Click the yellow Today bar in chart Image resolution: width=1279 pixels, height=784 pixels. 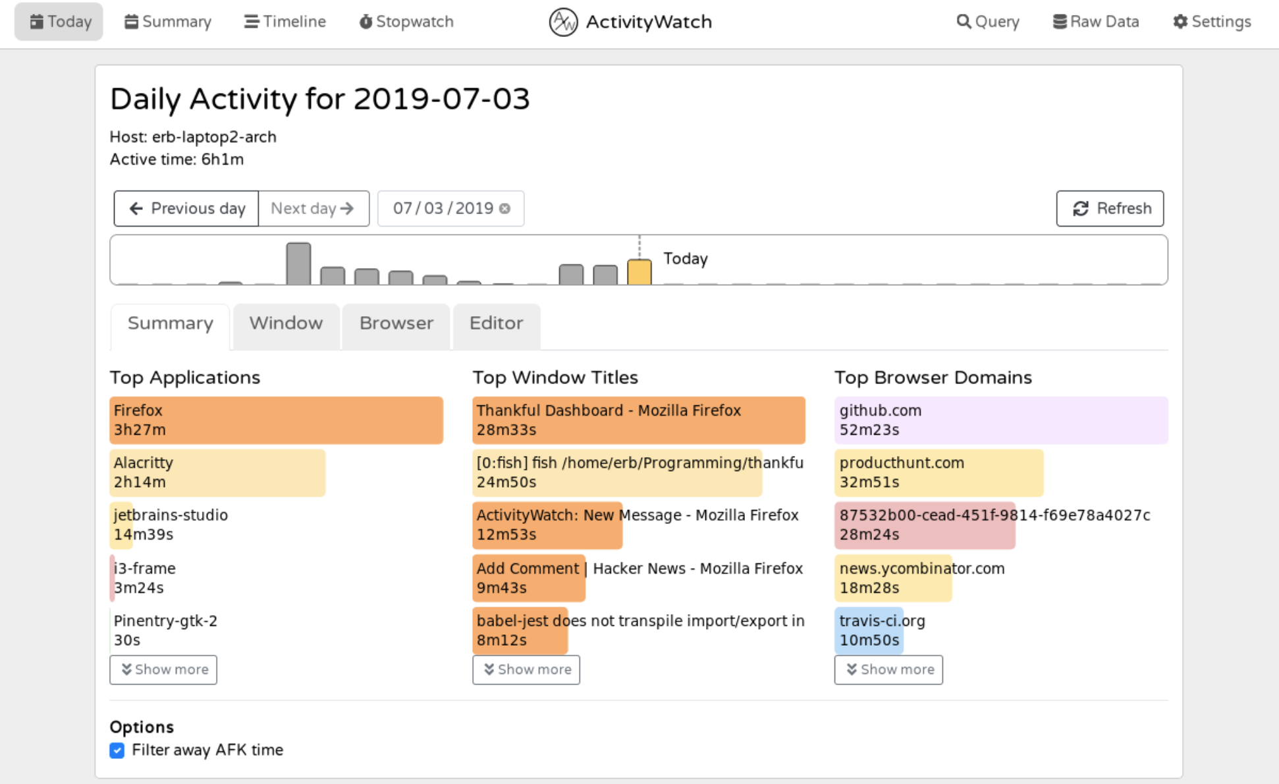[639, 272]
